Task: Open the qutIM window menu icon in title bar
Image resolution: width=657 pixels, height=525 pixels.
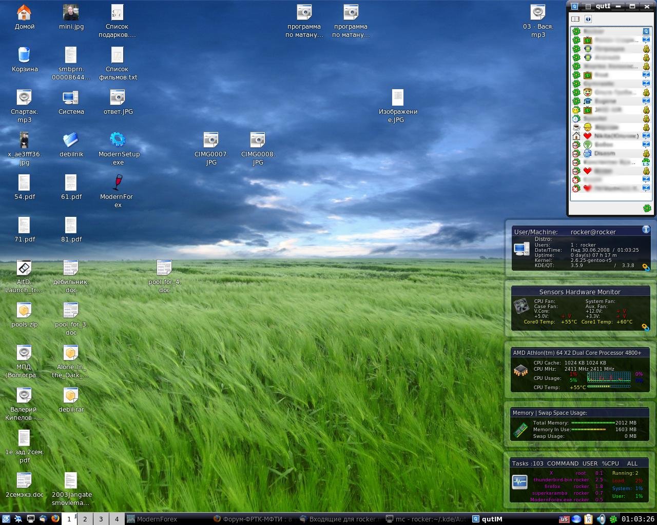Action: (x=575, y=6)
